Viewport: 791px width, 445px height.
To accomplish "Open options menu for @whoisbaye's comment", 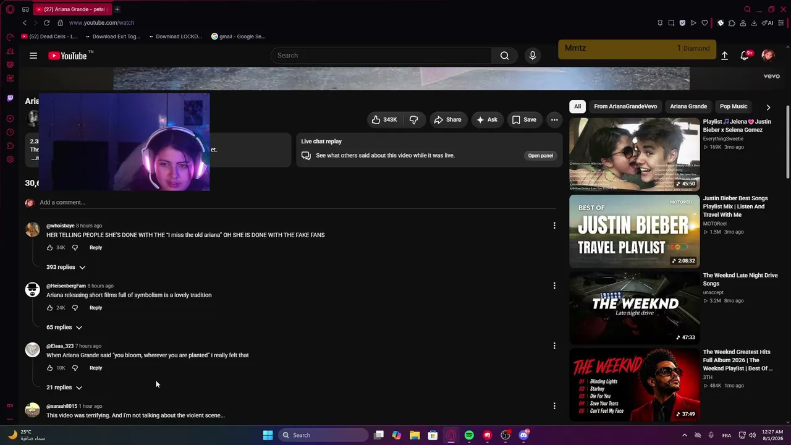I will tap(554, 226).
